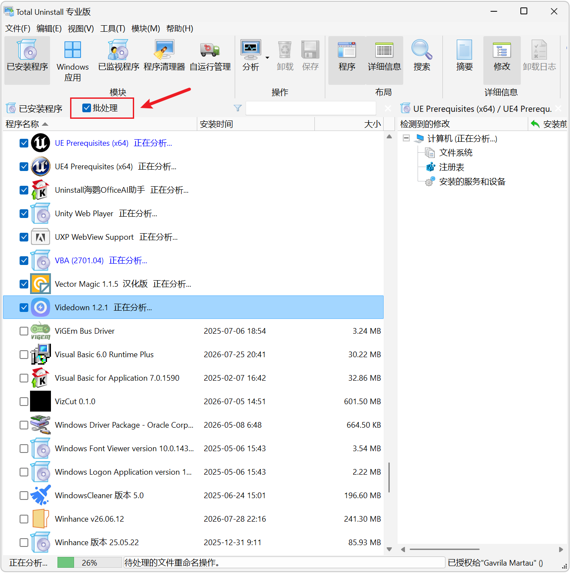Select Uninstall海鹦OfficeAI助手 entry
570x573 pixels.
click(x=193, y=190)
